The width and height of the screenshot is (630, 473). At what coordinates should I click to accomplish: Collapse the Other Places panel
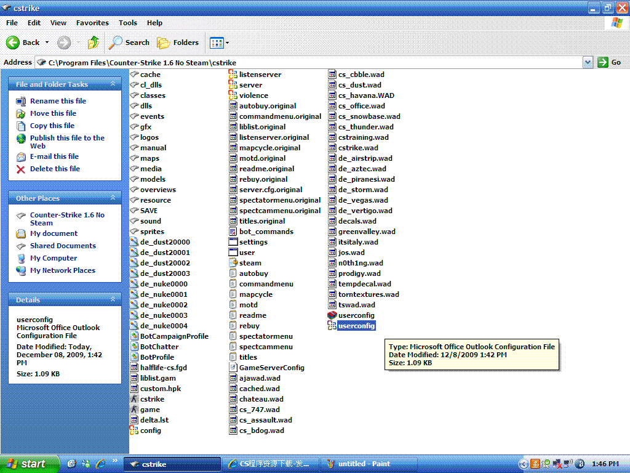[113, 198]
